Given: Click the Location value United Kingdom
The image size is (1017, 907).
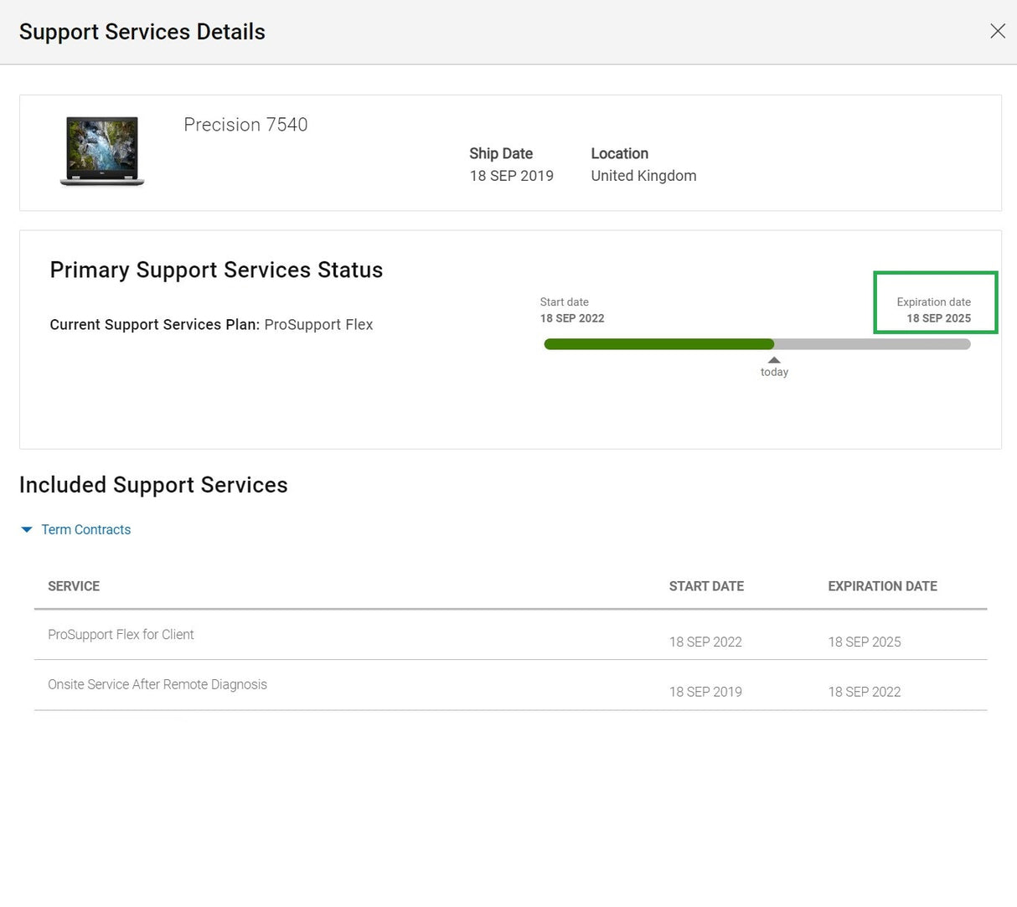Looking at the screenshot, I should pos(643,176).
